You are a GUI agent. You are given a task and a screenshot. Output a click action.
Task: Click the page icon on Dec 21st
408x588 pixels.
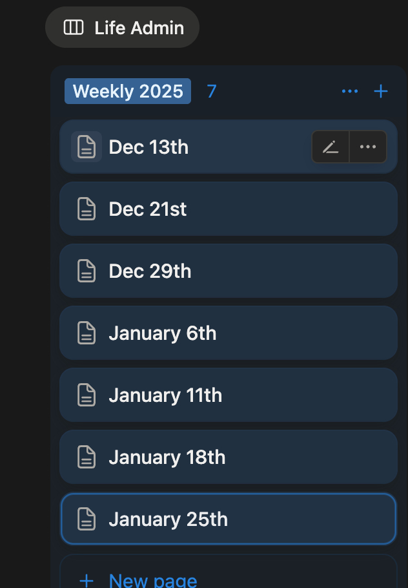coord(87,209)
